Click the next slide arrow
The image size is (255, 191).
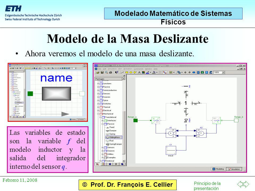(246, 184)
